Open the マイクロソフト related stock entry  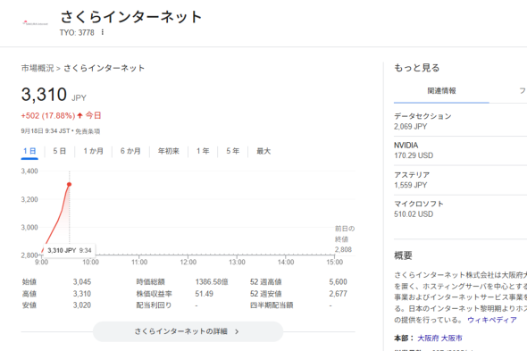coord(460,209)
